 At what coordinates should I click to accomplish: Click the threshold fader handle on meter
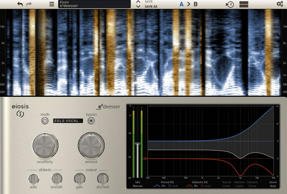(x=137, y=143)
